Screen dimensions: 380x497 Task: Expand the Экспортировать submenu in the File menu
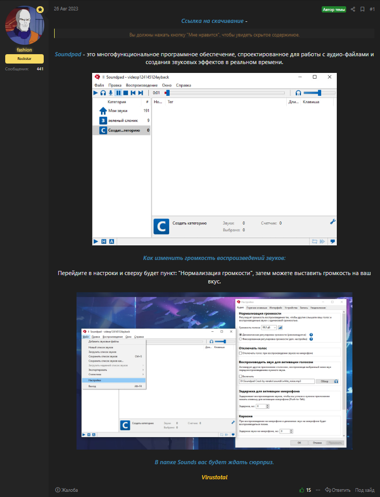[113, 370]
